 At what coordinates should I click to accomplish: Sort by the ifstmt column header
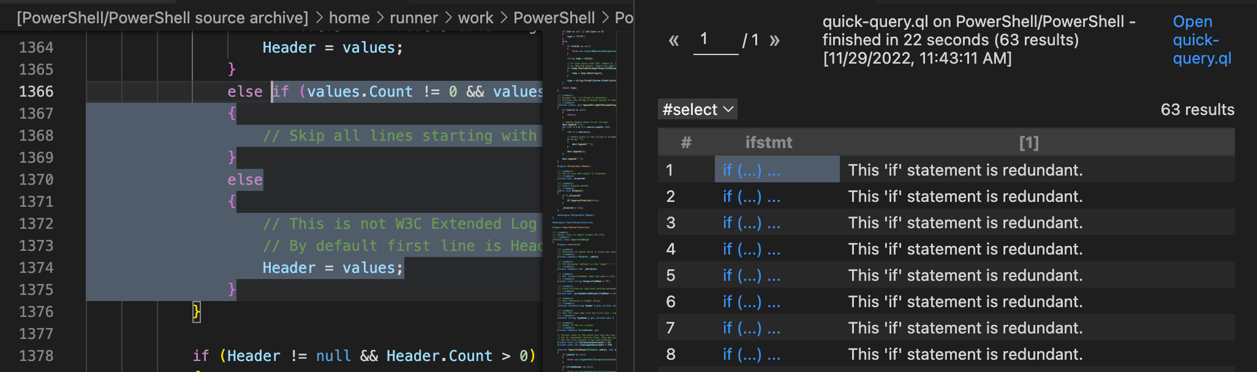tap(769, 143)
